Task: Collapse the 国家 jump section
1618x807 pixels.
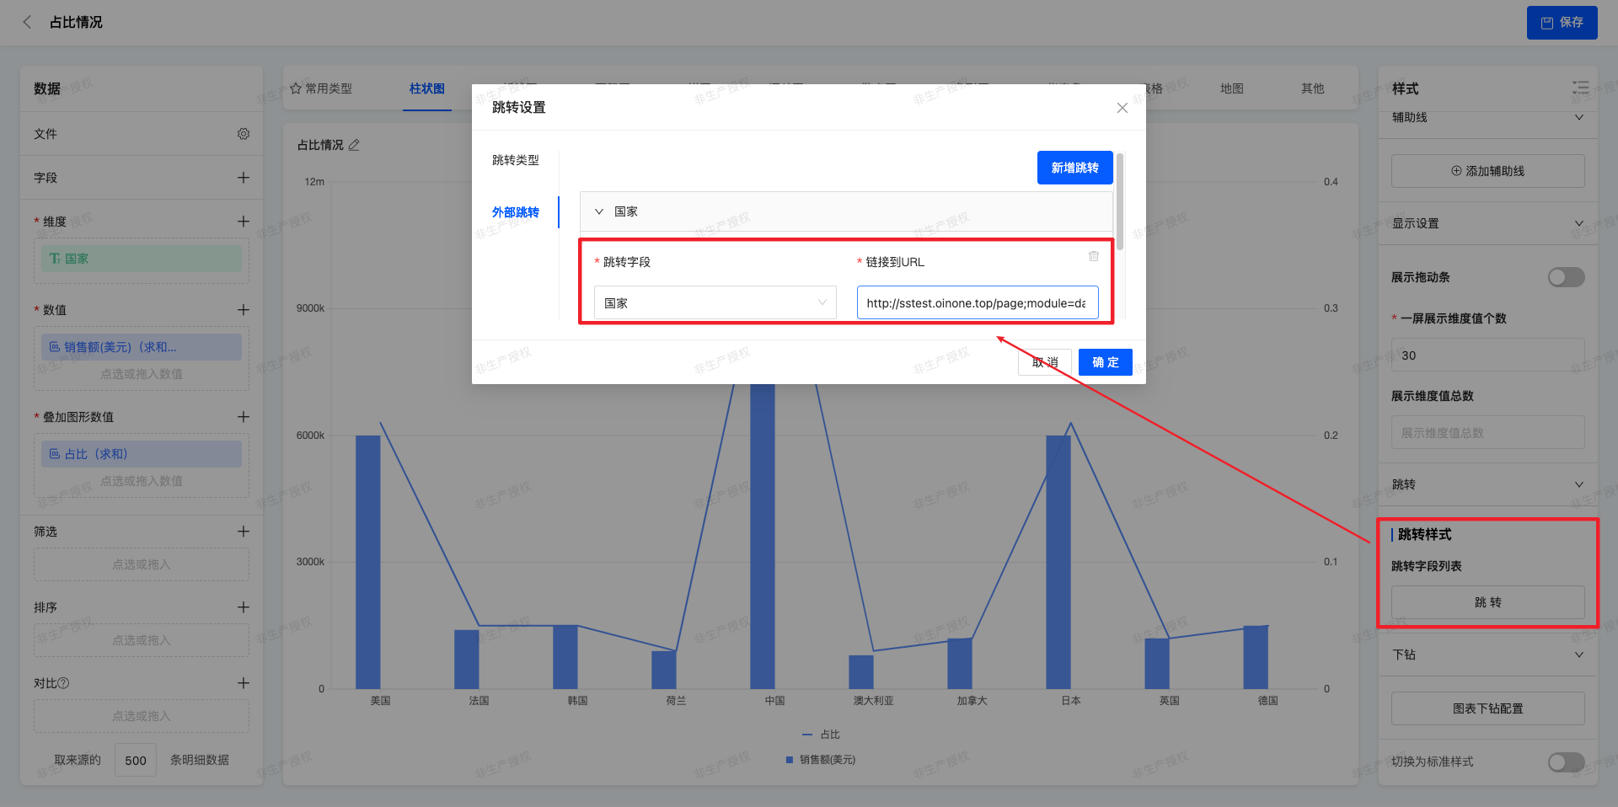Action: (599, 211)
